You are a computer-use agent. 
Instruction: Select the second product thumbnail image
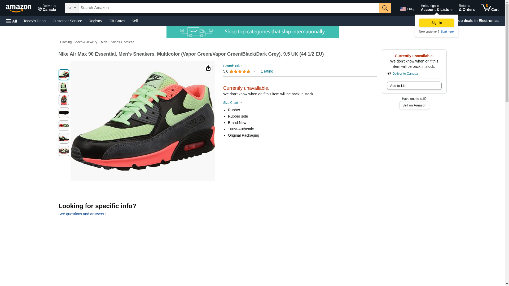tap(64, 87)
